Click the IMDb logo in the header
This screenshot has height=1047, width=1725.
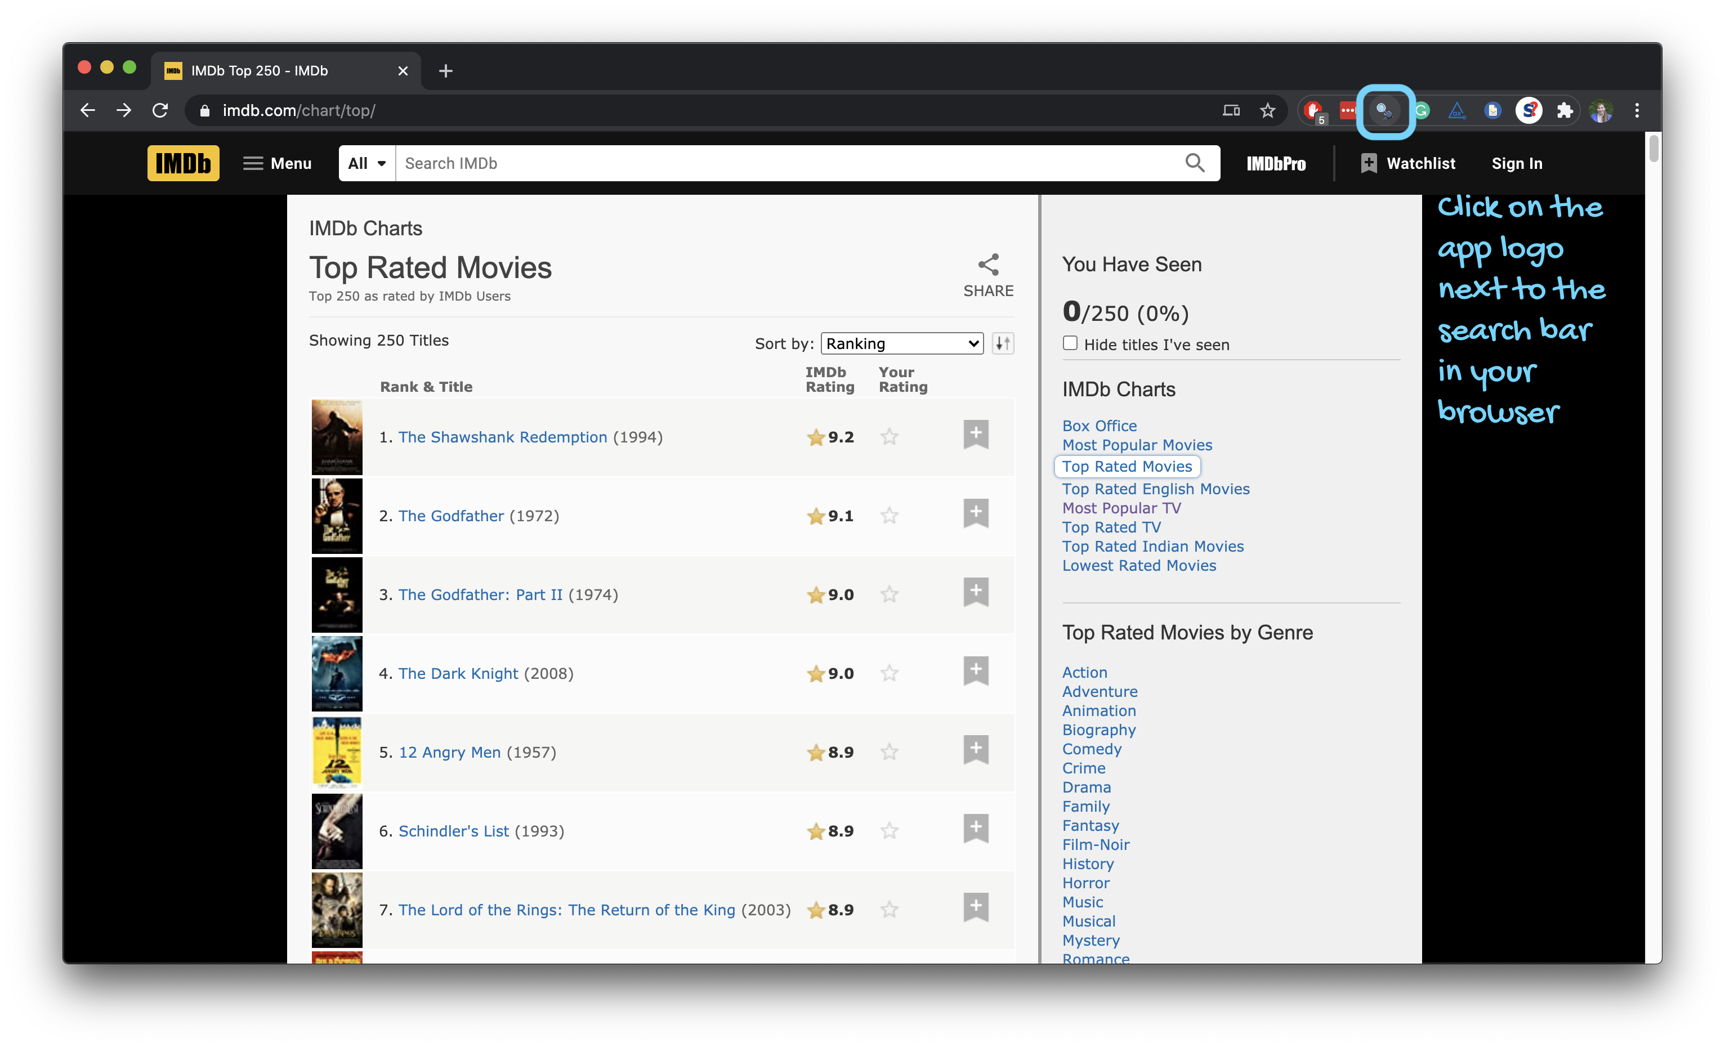coord(184,163)
